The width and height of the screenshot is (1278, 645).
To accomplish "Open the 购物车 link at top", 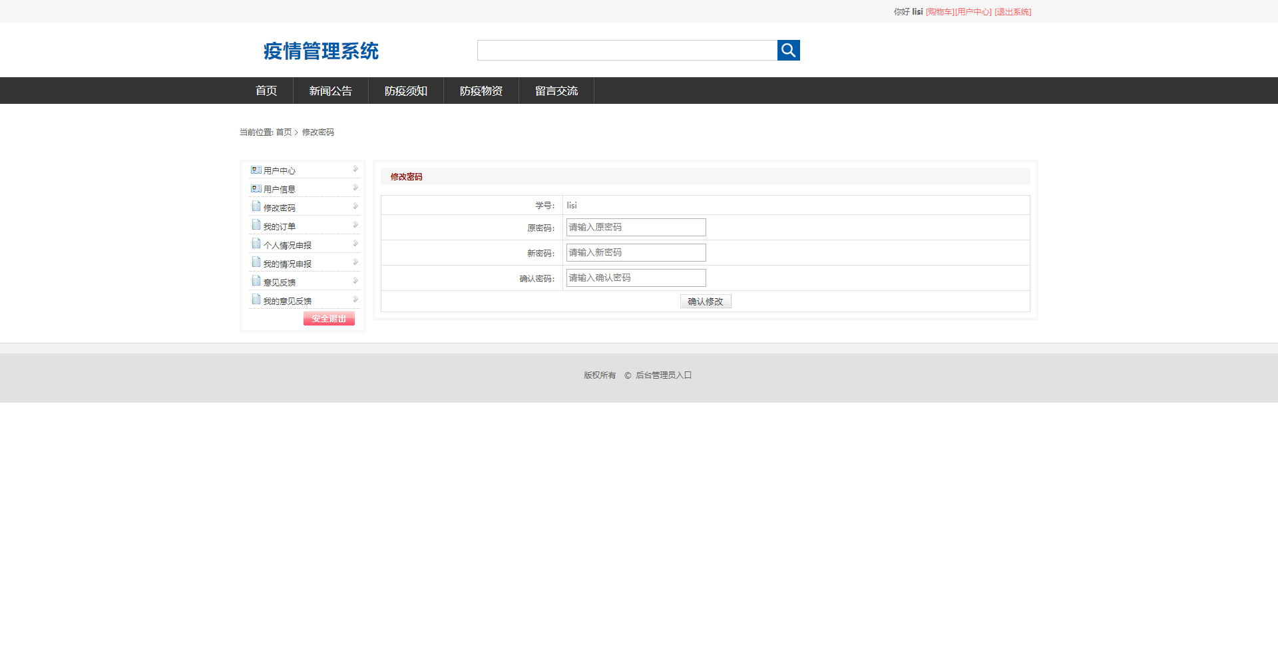I will (940, 12).
